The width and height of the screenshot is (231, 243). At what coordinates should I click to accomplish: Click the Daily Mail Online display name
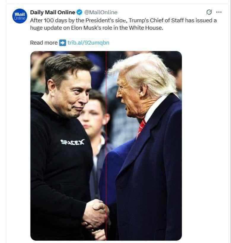pos(52,12)
